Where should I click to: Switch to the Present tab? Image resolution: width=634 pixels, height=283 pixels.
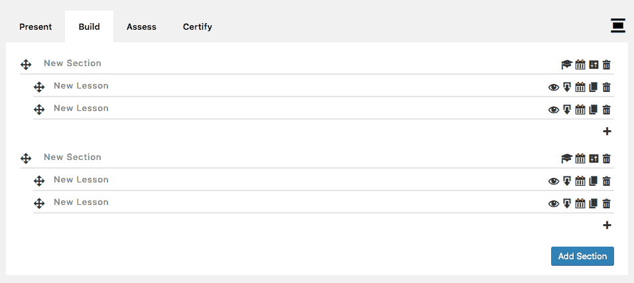tap(36, 27)
